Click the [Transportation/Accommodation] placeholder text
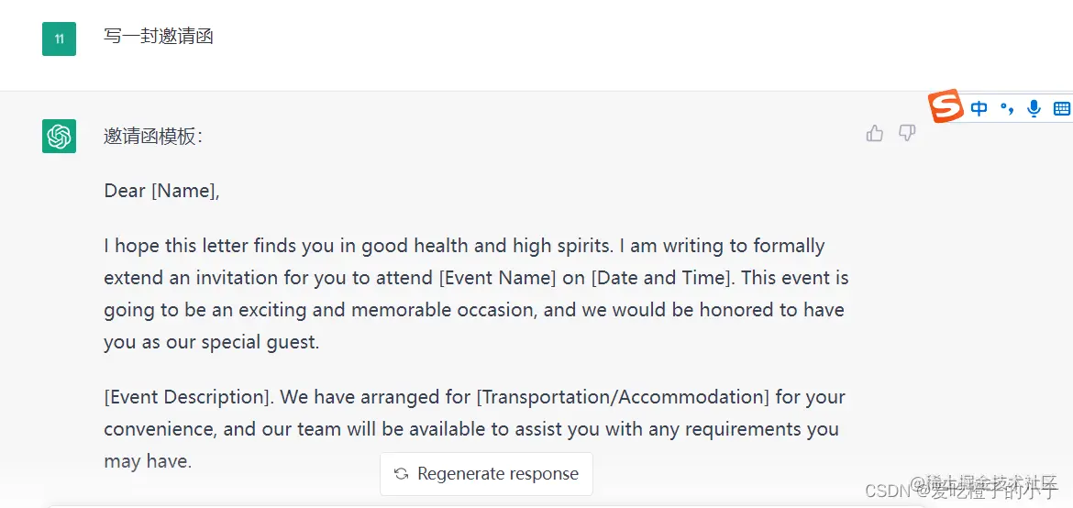The width and height of the screenshot is (1073, 508). (x=623, y=397)
